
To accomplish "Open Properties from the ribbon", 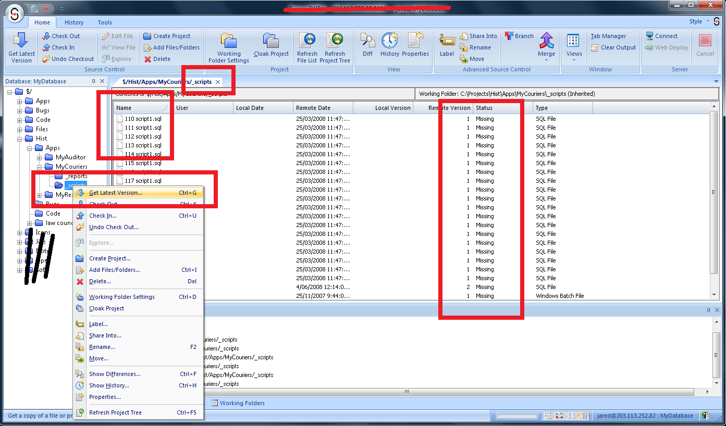I will (415, 45).
